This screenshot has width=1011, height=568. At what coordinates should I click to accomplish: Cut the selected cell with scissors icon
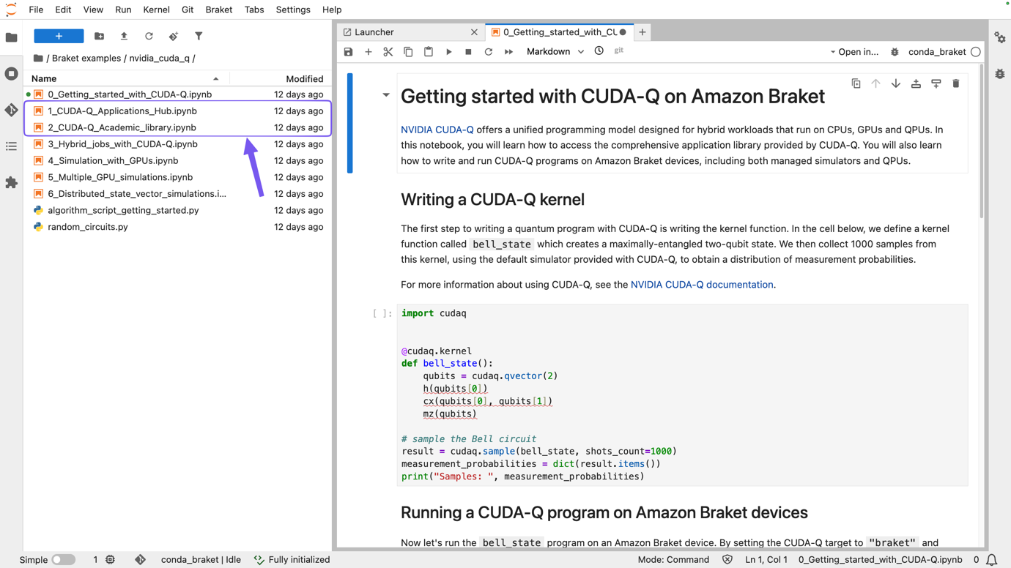pos(388,52)
